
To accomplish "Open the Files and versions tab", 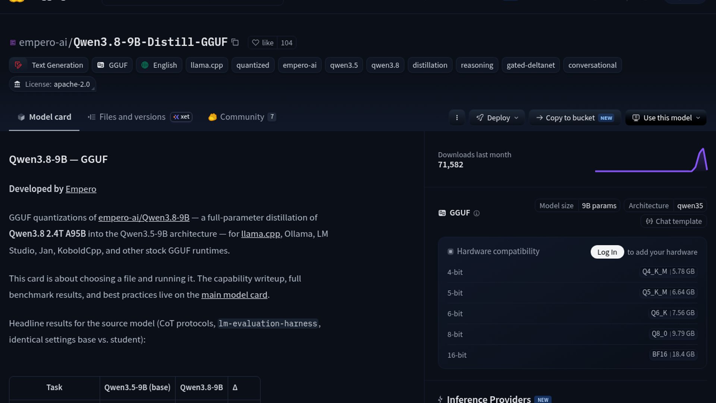I will pos(140,117).
